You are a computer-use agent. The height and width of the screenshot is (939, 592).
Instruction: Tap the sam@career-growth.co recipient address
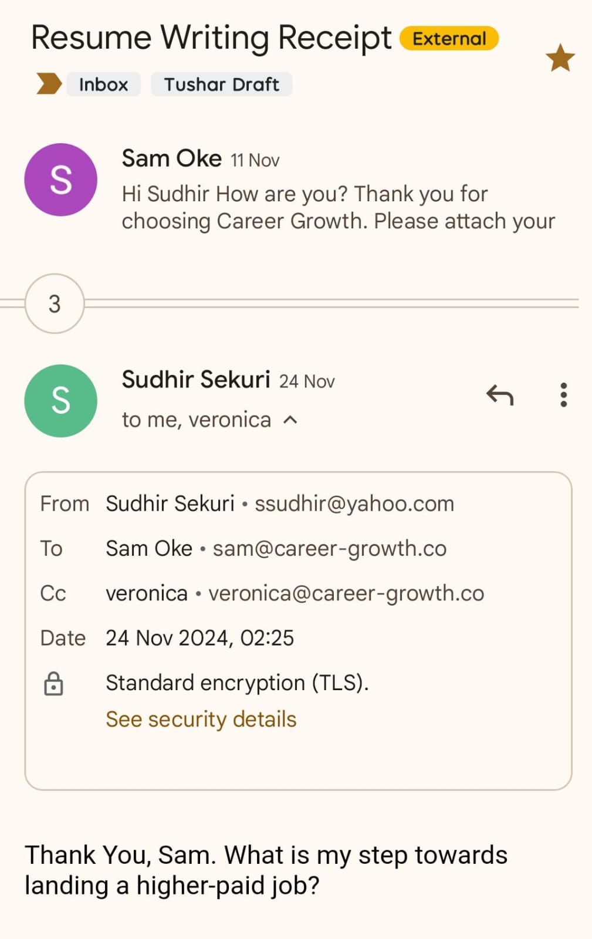coord(329,549)
